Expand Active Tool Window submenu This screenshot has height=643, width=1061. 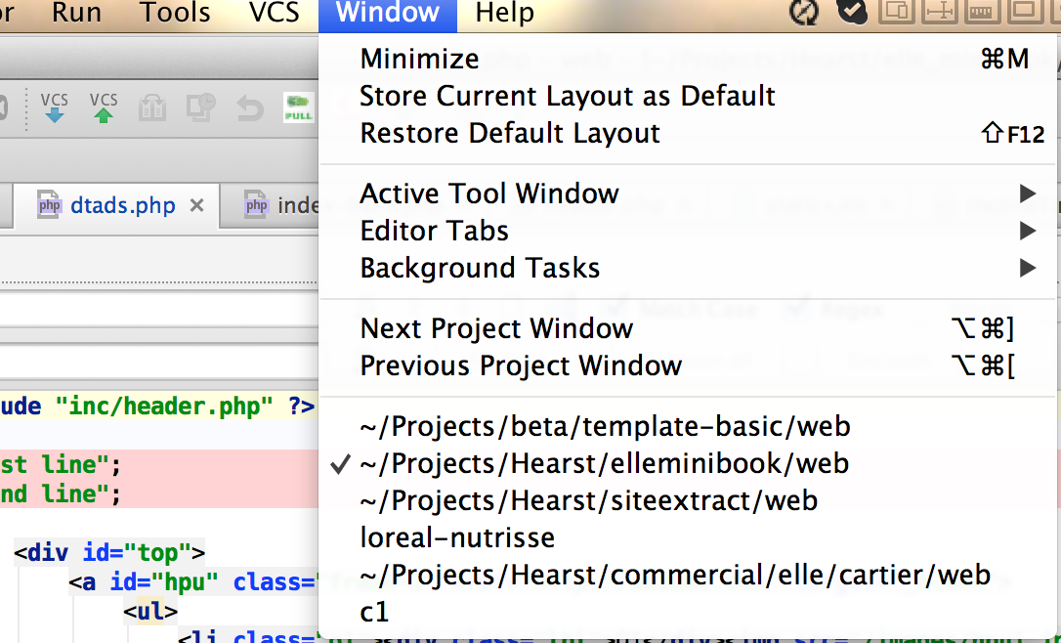(688, 193)
